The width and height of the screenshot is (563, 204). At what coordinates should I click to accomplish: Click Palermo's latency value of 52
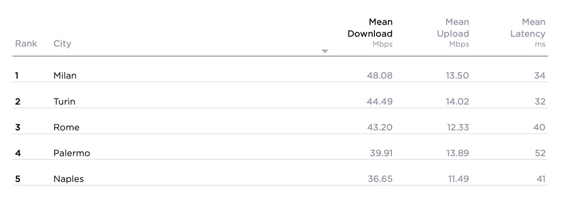click(x=540, y=153)
